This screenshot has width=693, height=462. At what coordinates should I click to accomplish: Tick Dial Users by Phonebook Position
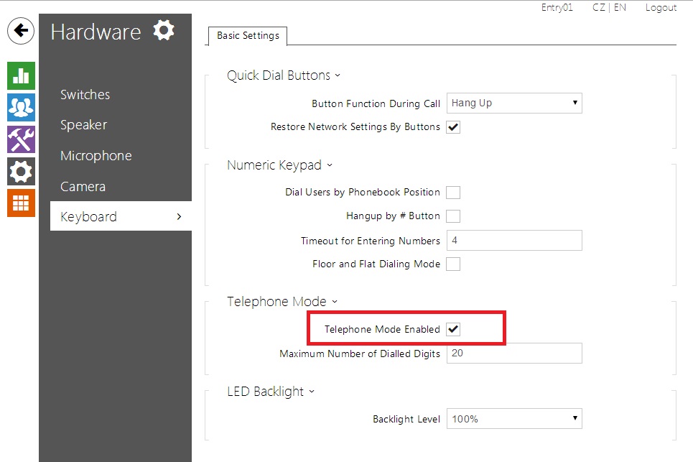click(x=453, y=193)
